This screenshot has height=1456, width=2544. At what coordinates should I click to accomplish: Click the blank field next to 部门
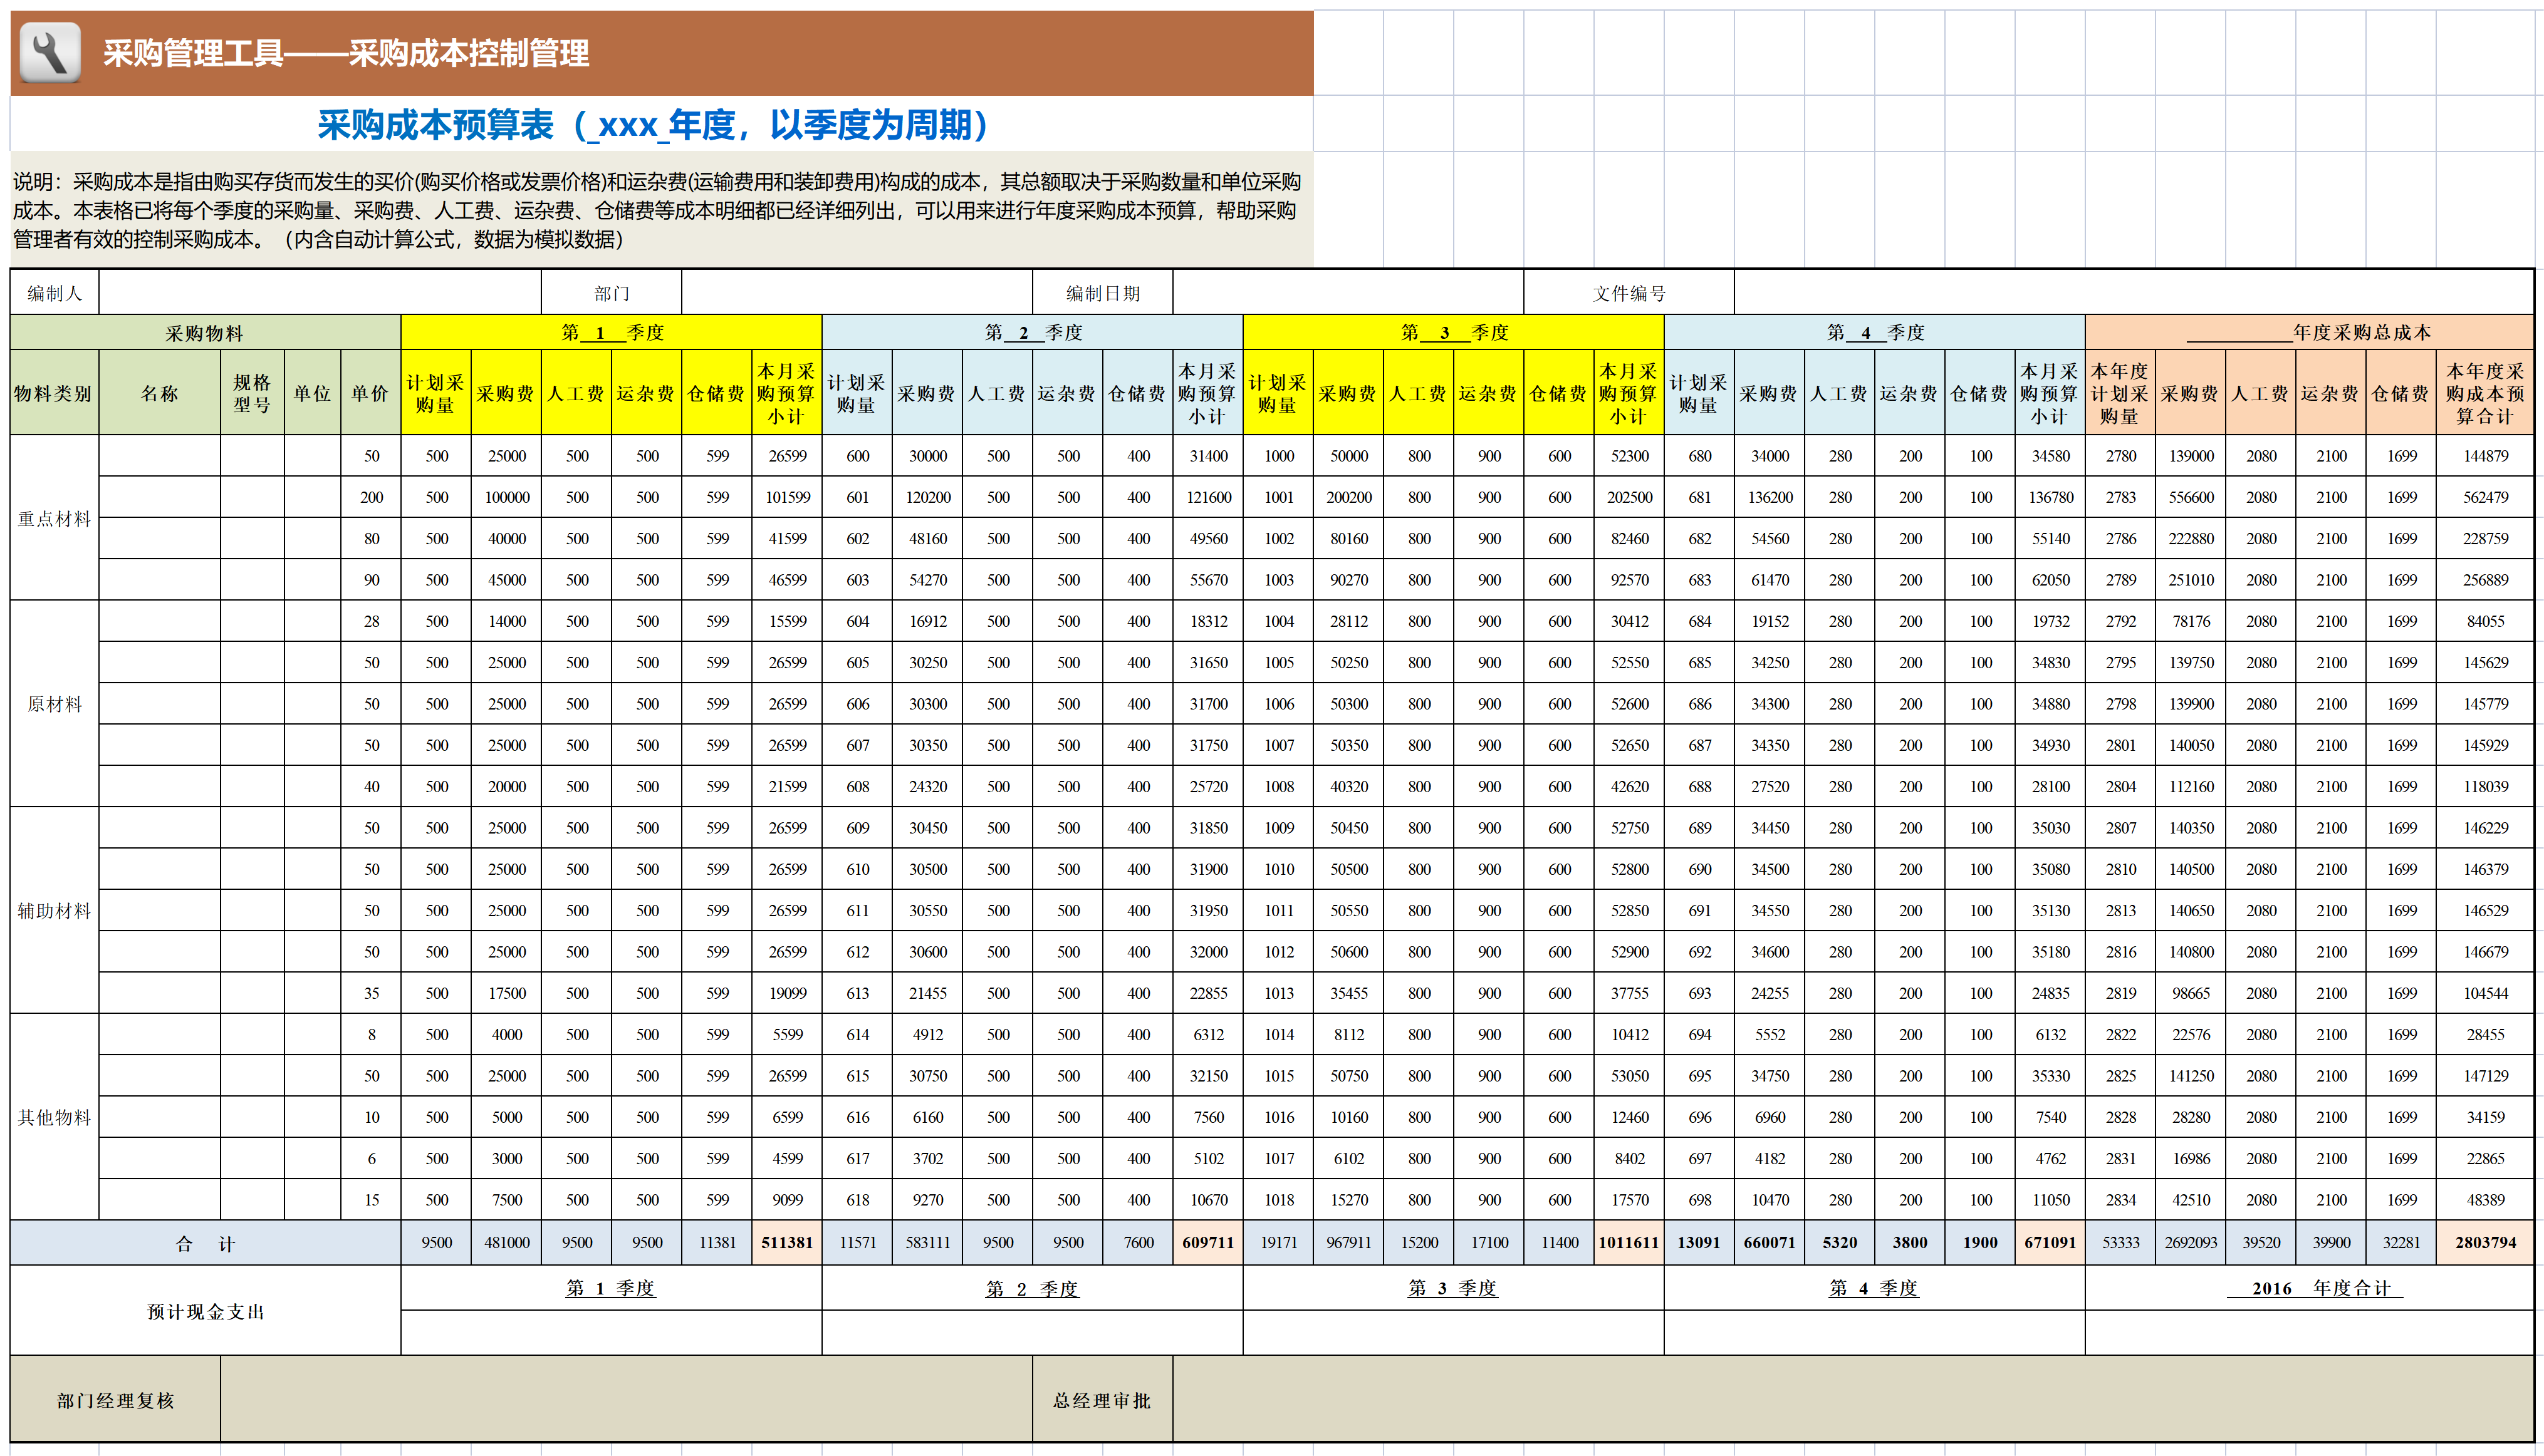(857, 293)
